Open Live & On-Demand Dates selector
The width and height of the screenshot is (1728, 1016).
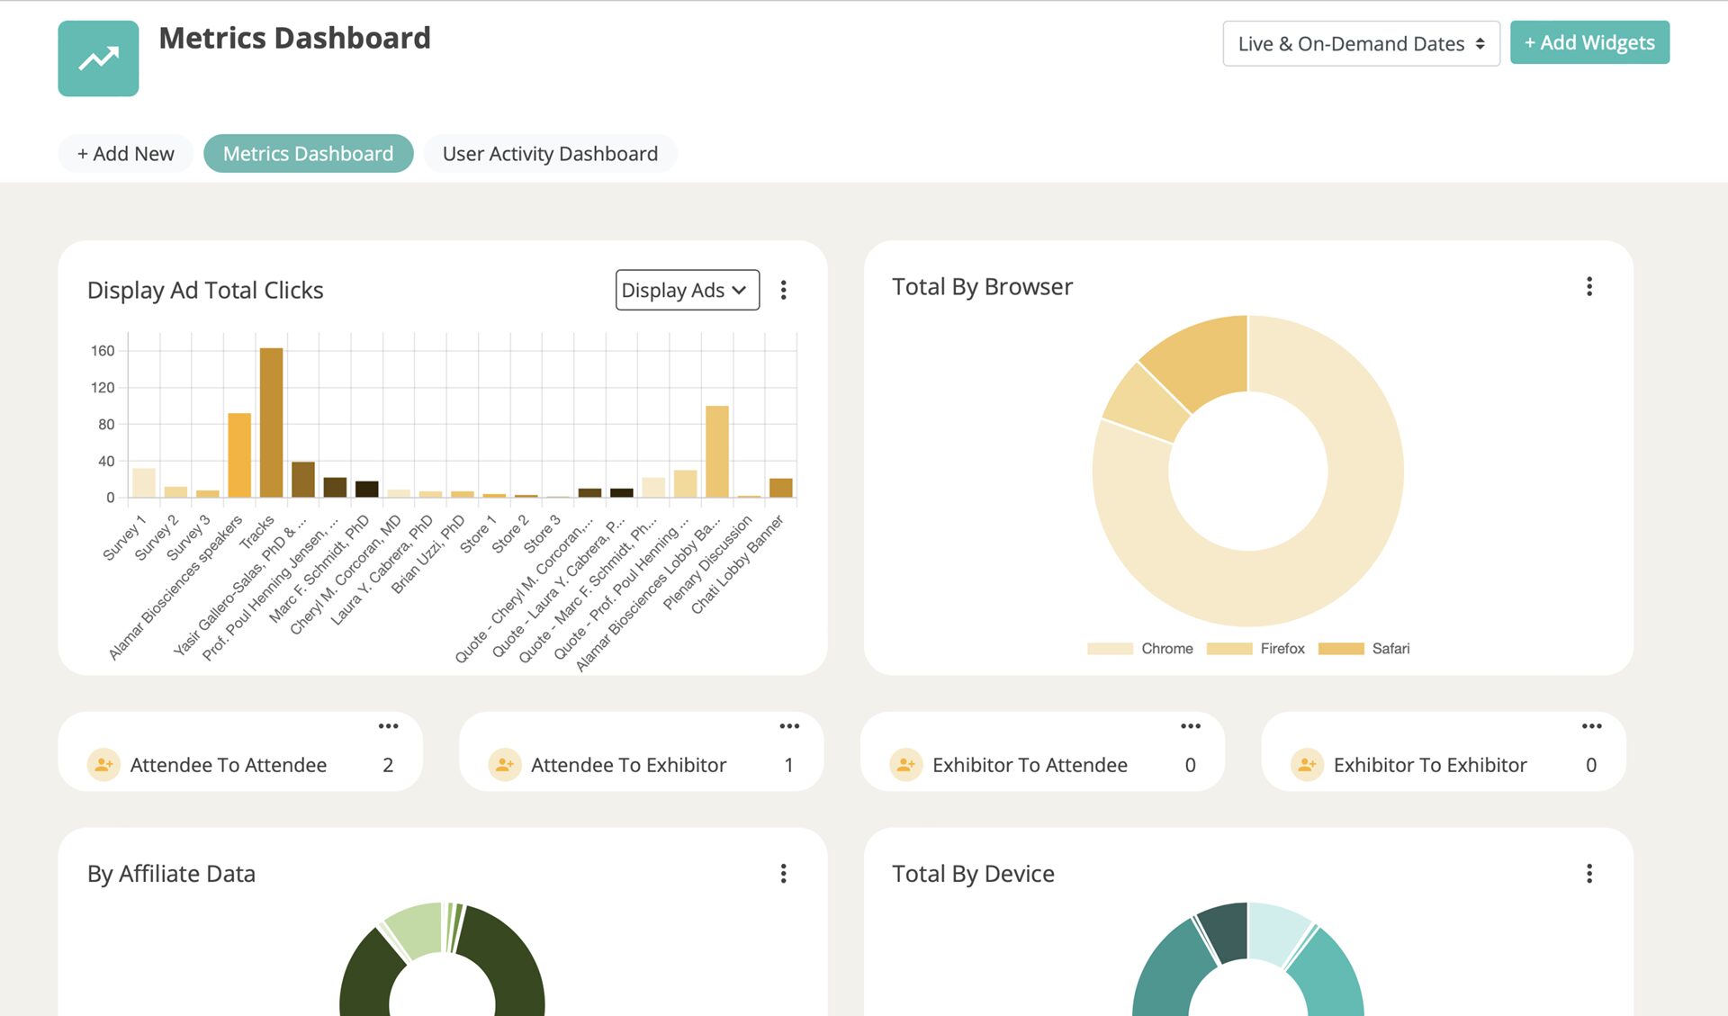(1360, 43)
